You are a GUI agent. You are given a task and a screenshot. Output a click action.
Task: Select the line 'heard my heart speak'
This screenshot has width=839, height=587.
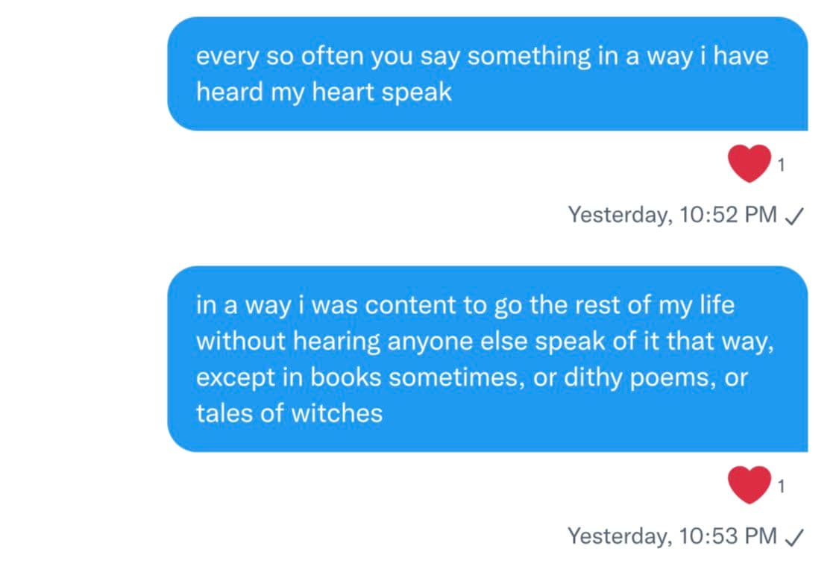click(324, 92)
